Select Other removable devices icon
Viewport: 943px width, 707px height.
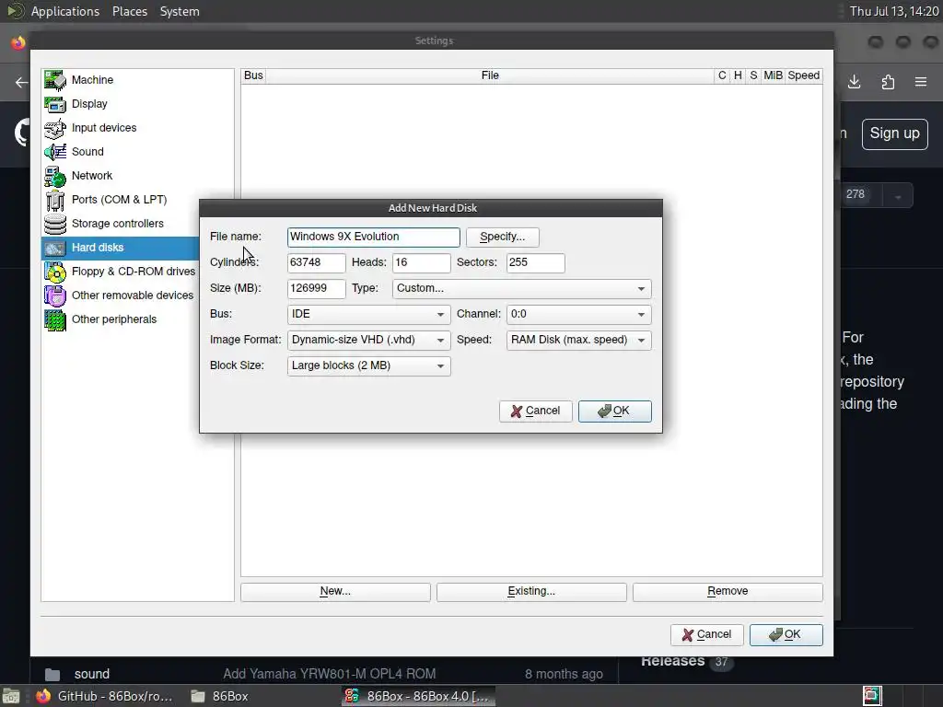54,296
